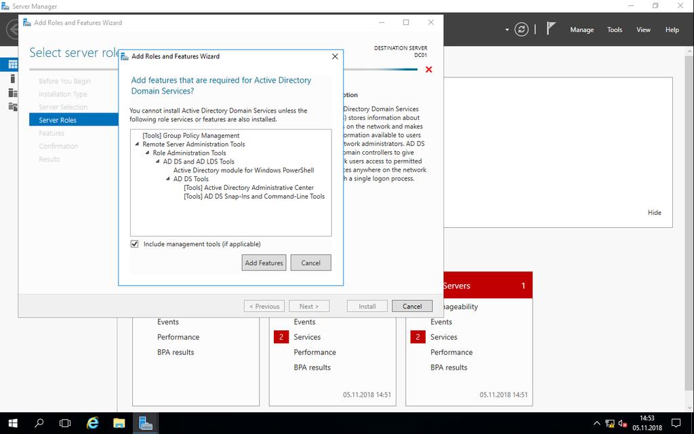Open File and Storage Services sidebar icon

pyautogui.click(x=13, y=106)
